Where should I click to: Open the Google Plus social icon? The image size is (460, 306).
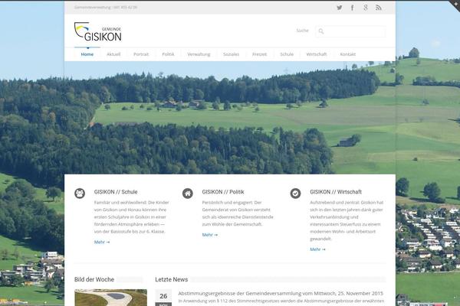(x=366, y=8)
